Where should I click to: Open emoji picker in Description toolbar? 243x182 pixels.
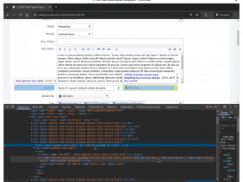click(x=116, y=49)
